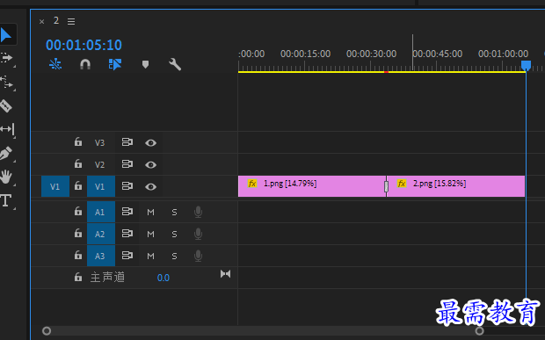Select the sequence tab named 2

tap(56, 21)
